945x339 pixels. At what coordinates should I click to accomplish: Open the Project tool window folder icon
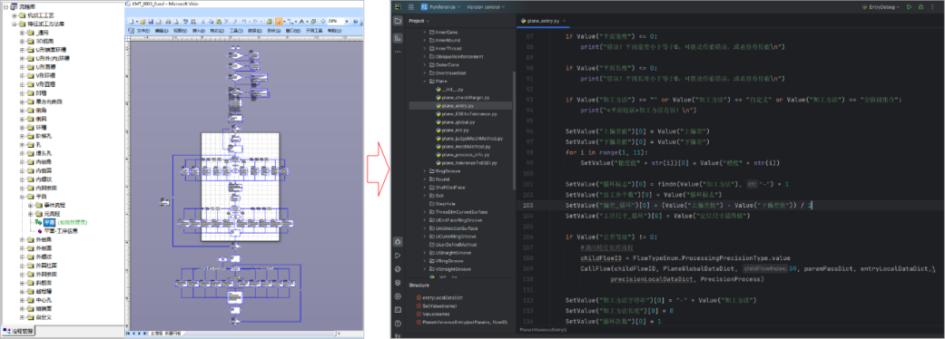pyautogui.click(x=398, y=21)
